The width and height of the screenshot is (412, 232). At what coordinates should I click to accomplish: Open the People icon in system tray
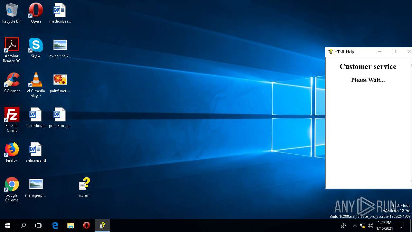tap(343, 226)
